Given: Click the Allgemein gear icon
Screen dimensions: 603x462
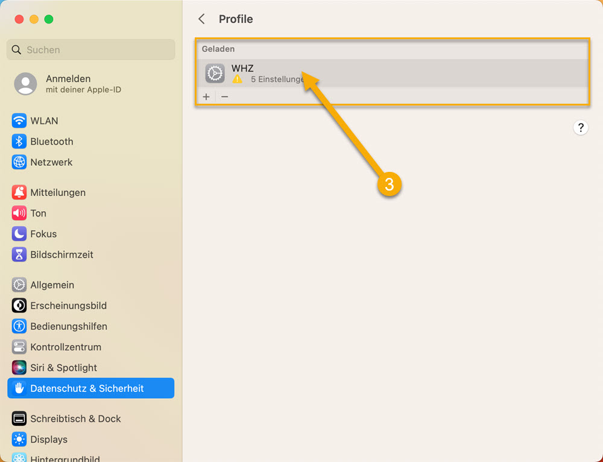Looking at the screenshot, I should coord(19,285).
